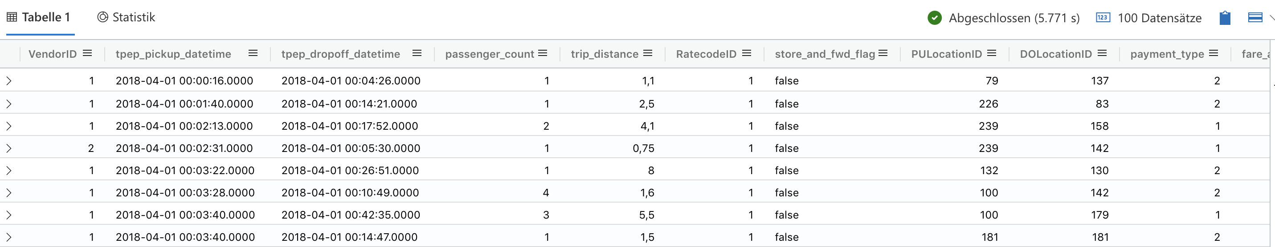Viewport: 1275px width, 247px height.
Task: Open the blue table layout options icon
Action: [x=1255, y=18]
